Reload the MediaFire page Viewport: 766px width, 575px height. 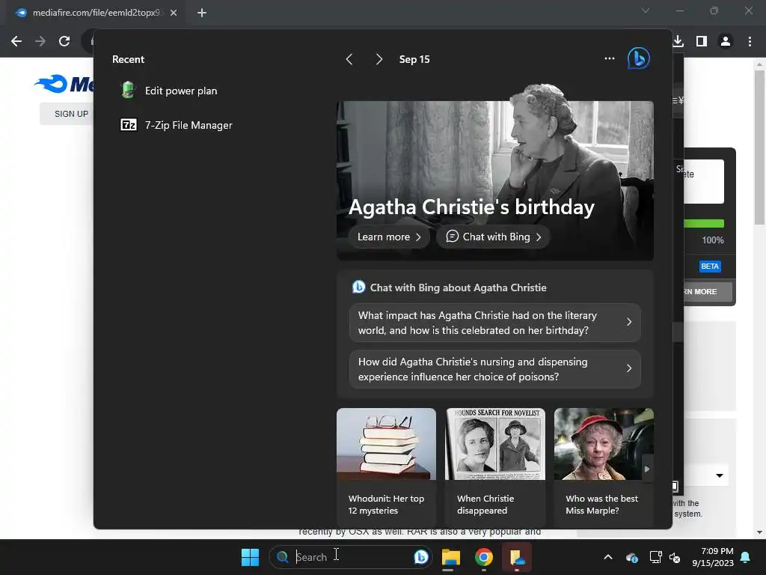click(x=64, y=41)
